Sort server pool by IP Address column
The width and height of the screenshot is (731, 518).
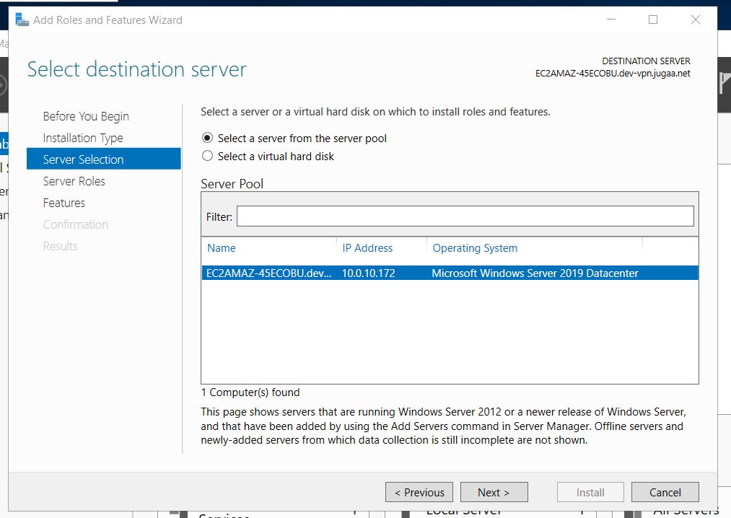pos(367,248)
